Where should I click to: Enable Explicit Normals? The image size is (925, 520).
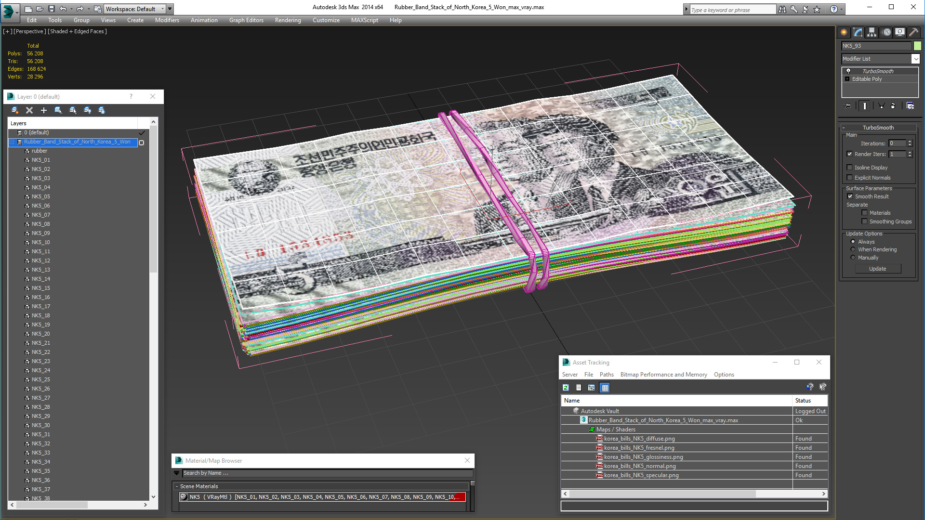850,178
